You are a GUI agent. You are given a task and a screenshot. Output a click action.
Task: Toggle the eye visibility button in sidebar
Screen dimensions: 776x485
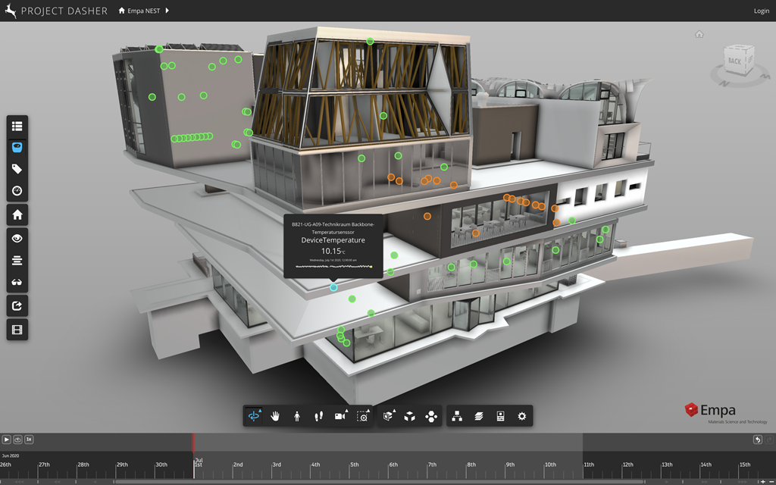17,238
